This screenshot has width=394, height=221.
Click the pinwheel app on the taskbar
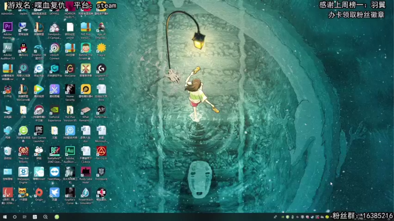pos(35,217)
